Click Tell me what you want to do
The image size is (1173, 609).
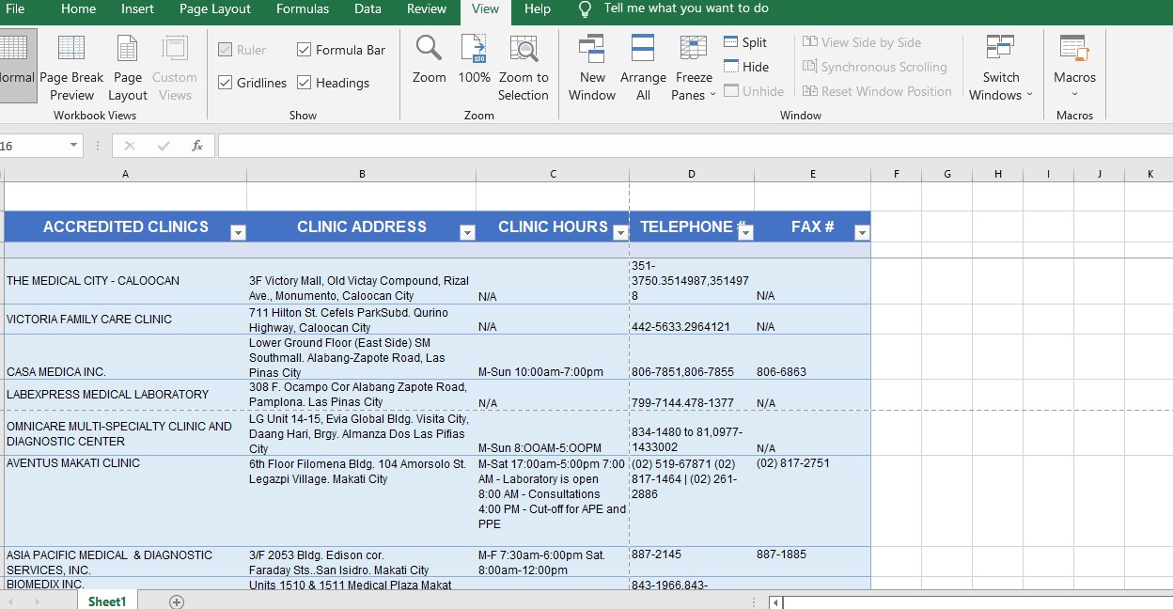coord(686,8)
